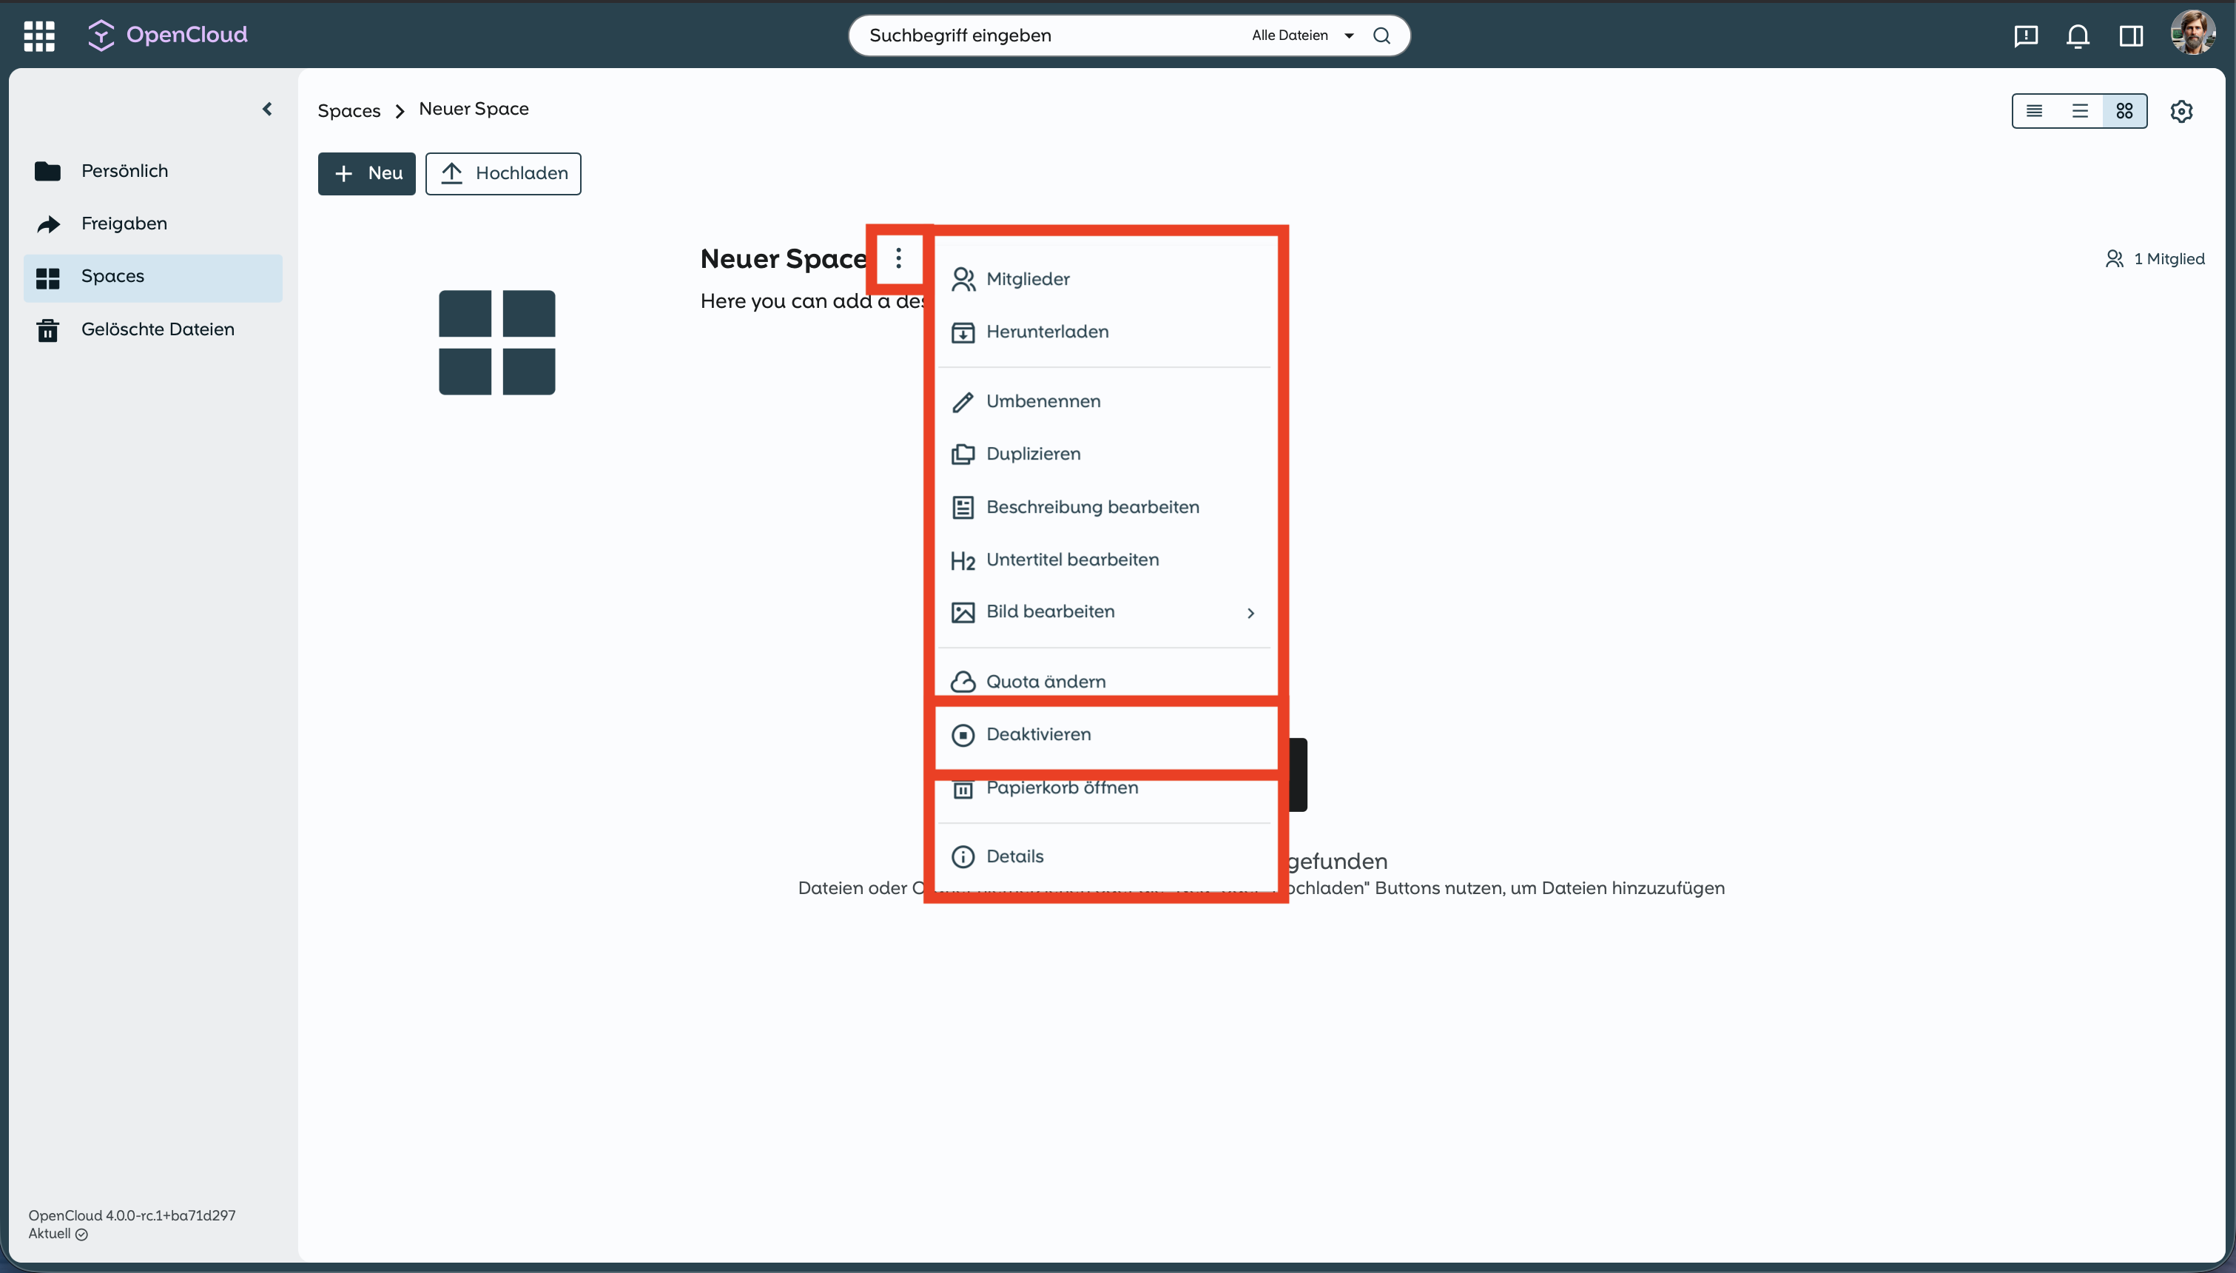2236x1273 pixels.
Task: Open the feedback message icon
Action: (2025, 36)
